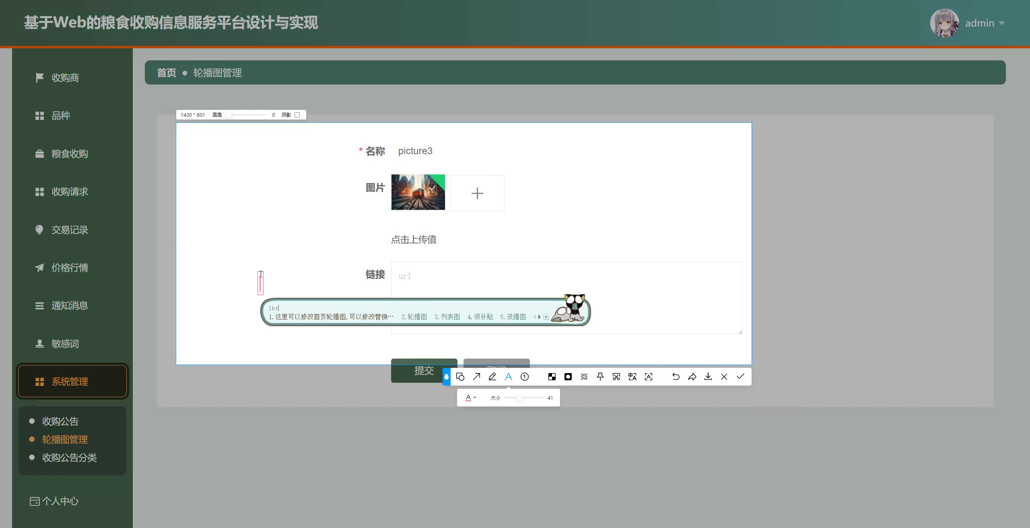This screenshot has height=528, width=1030.
Task: Select the mosaic blur tool
Action: point(552,377)
